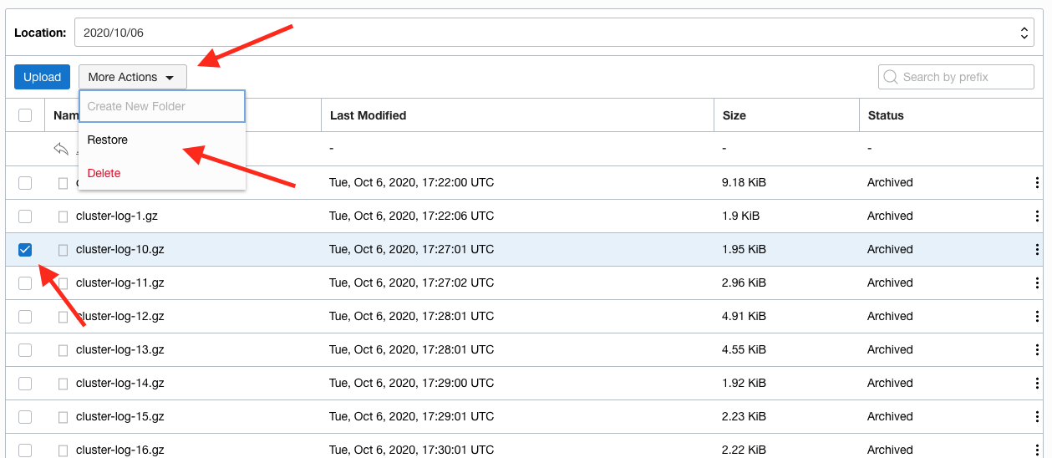1052x458 pixels.
Task: Toggle the select-all checkbox in header
Action: coord(25,115)
